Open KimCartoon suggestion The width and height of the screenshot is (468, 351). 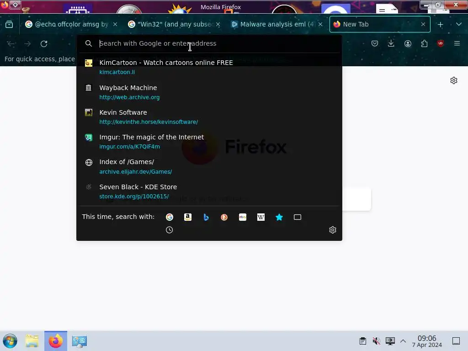(209, 67)
